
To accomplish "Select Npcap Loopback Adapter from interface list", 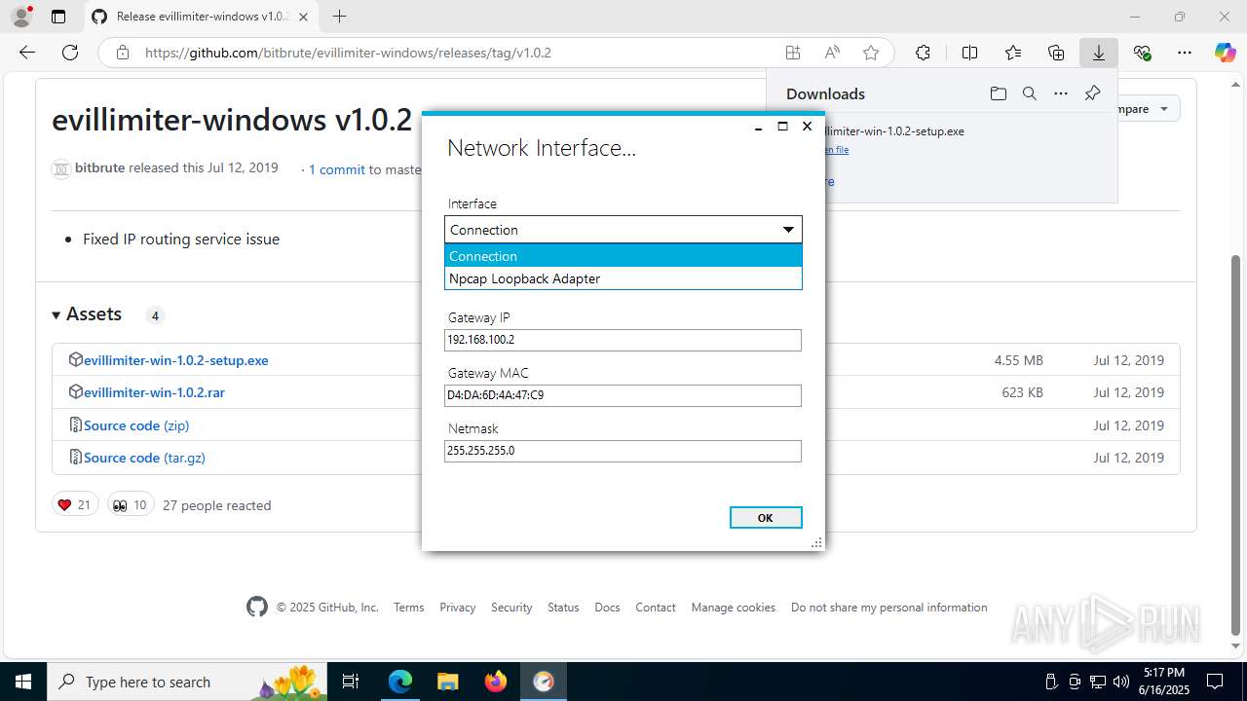I will tap(623, 278).
